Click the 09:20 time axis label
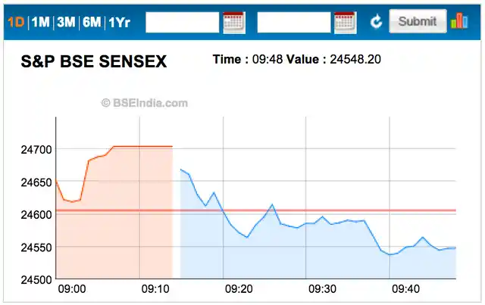485x305 pixels. pos(239,289)
